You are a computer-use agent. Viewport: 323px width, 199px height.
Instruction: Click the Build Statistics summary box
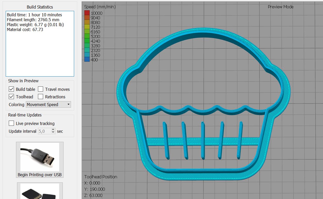point(40,43)
